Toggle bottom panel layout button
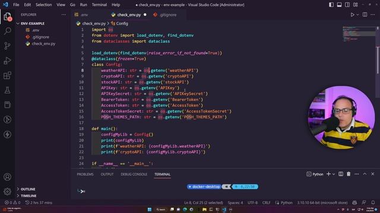The height and width of the screenshot is (213, 380). (339, 5)
